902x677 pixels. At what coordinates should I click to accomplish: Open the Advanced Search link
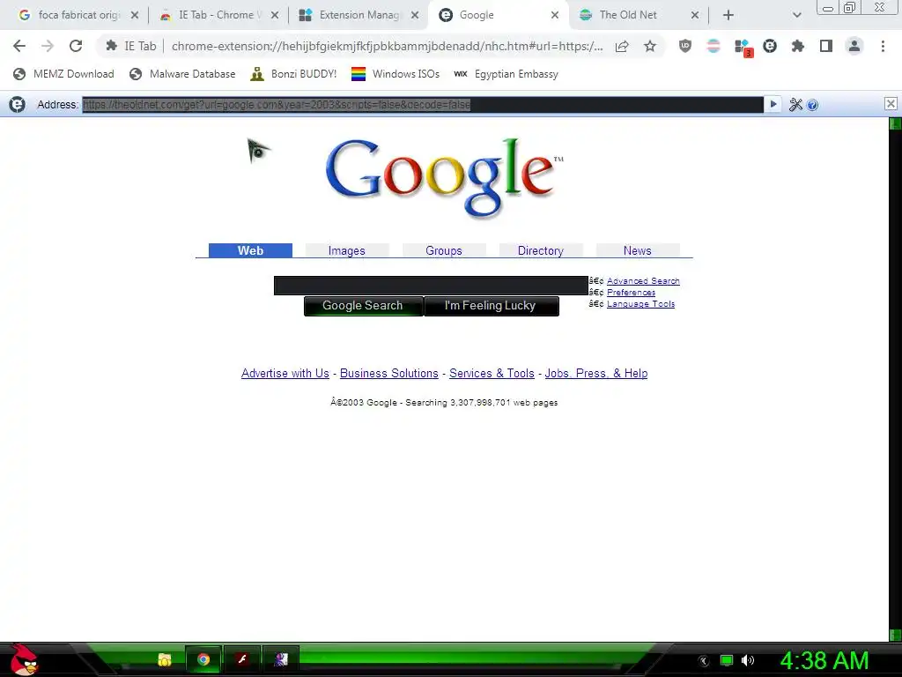coord(643,281)
